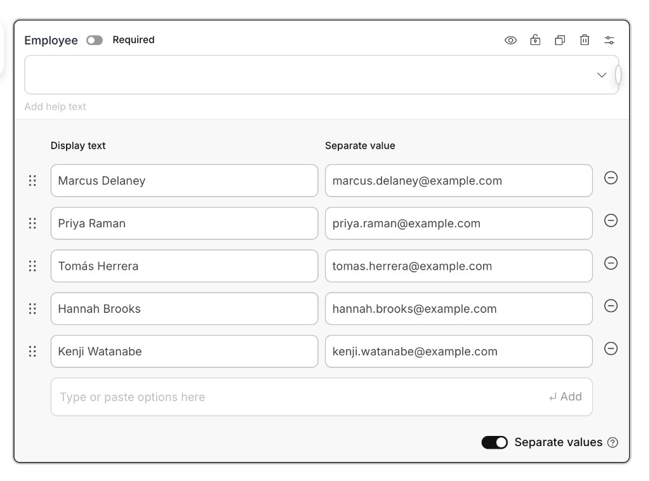Edit tomas.herrera@example.com value field

459,266
